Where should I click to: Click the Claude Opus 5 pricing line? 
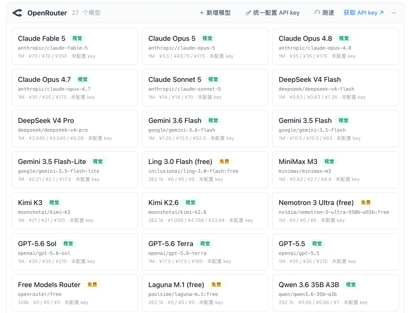[191, 56]
